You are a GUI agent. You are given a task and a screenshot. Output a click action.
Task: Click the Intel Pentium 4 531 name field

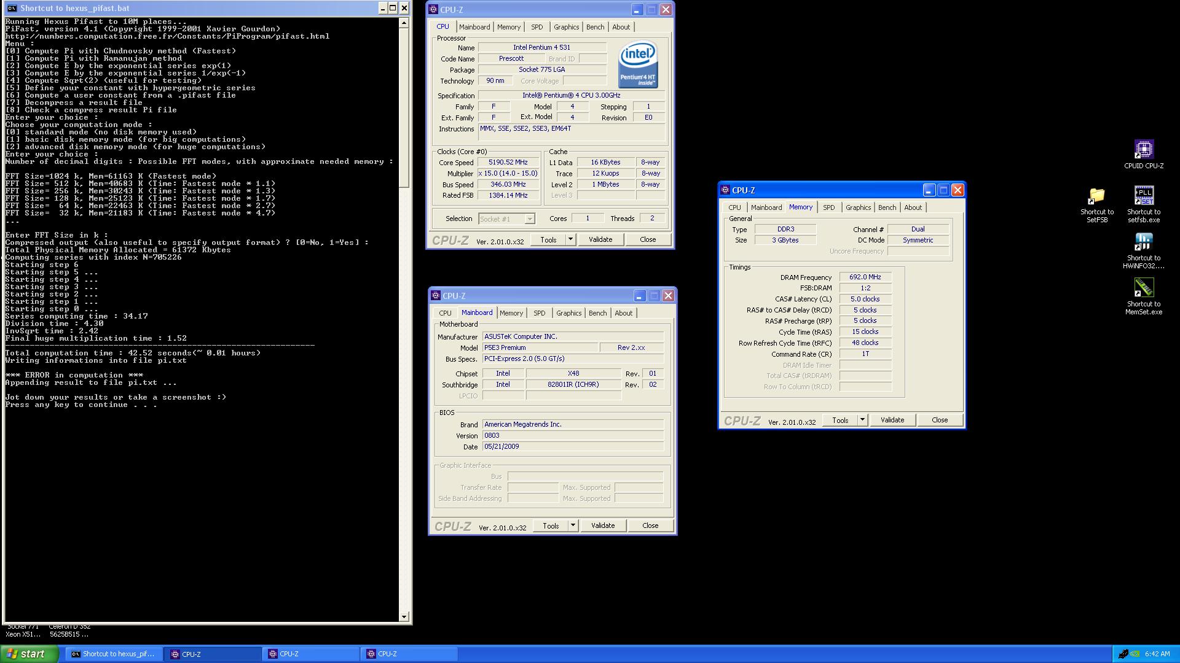(542, 47)
